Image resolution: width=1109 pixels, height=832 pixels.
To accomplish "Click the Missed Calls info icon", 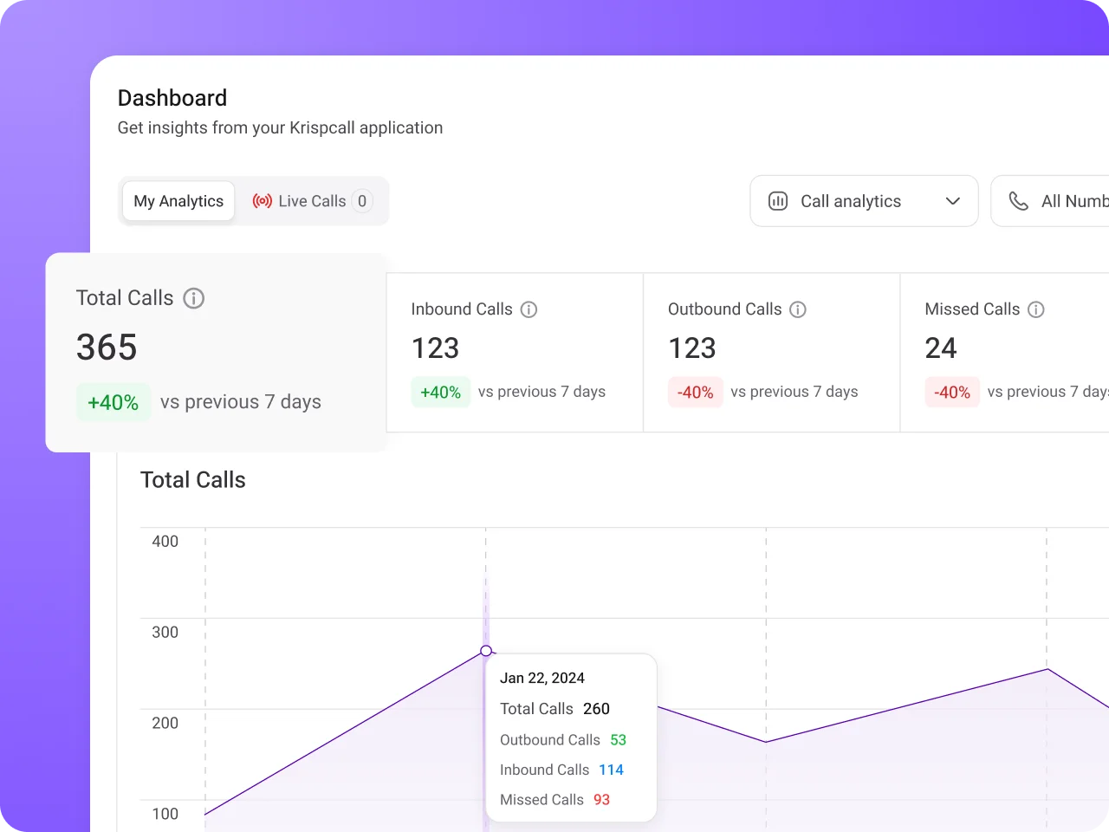I will click(x=1036, y=309).
